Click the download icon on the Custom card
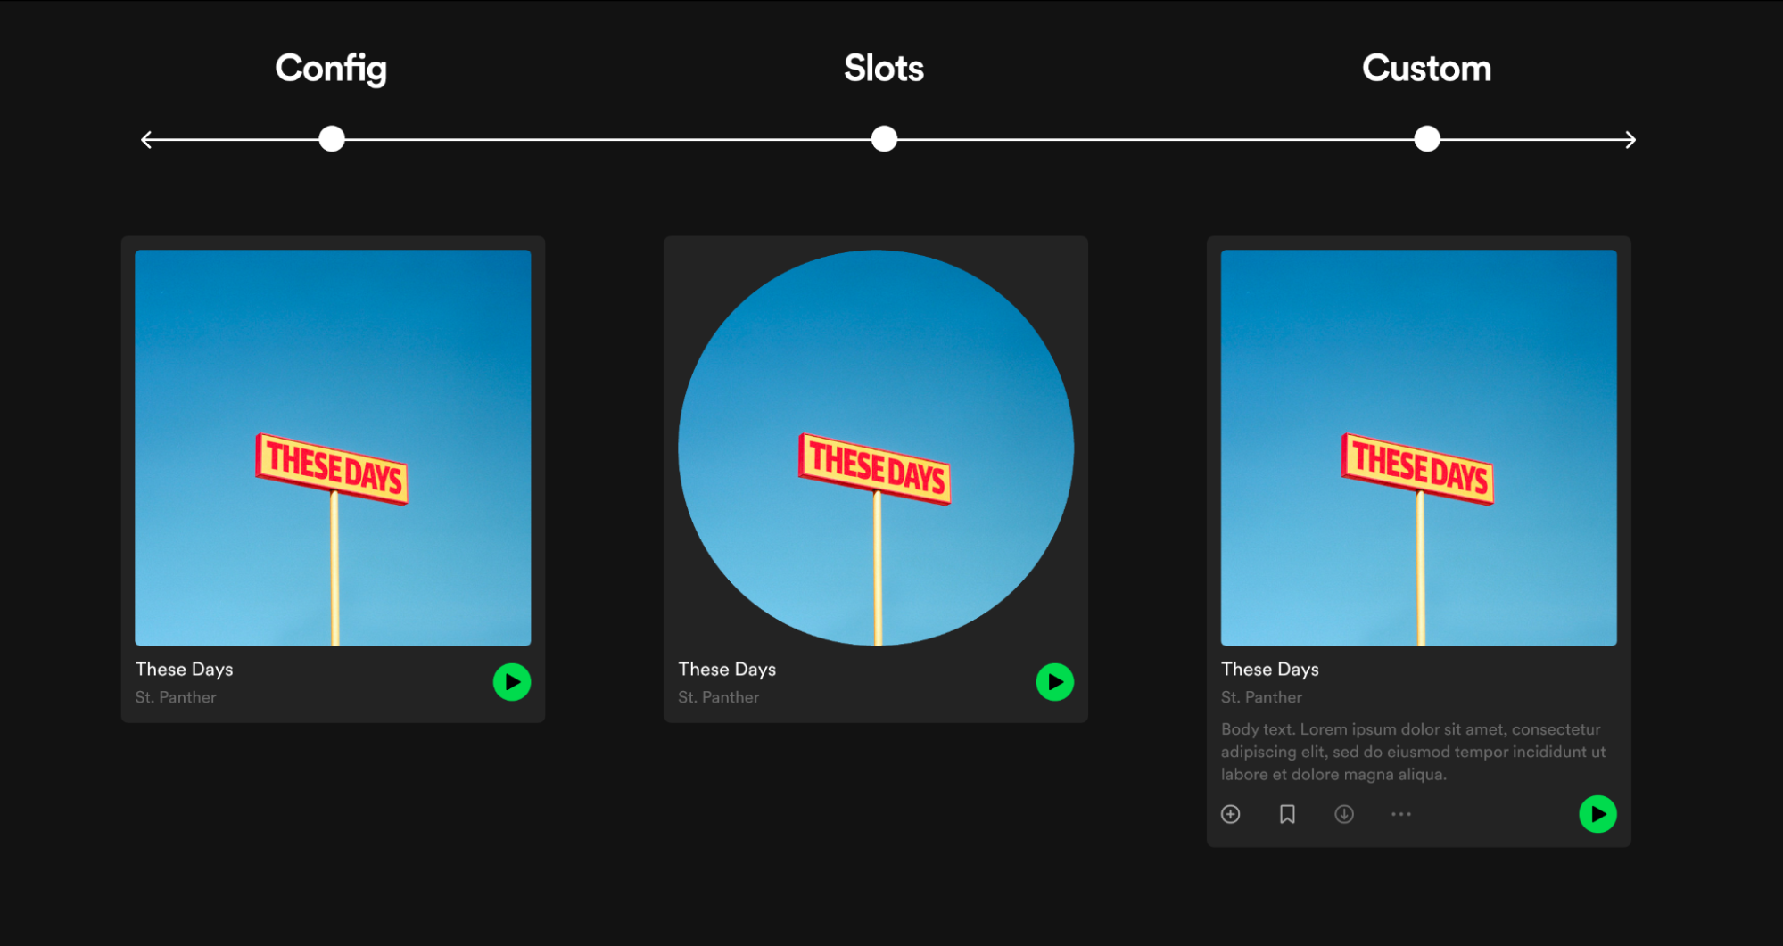1783x946 pixels. coord(1344,814)
